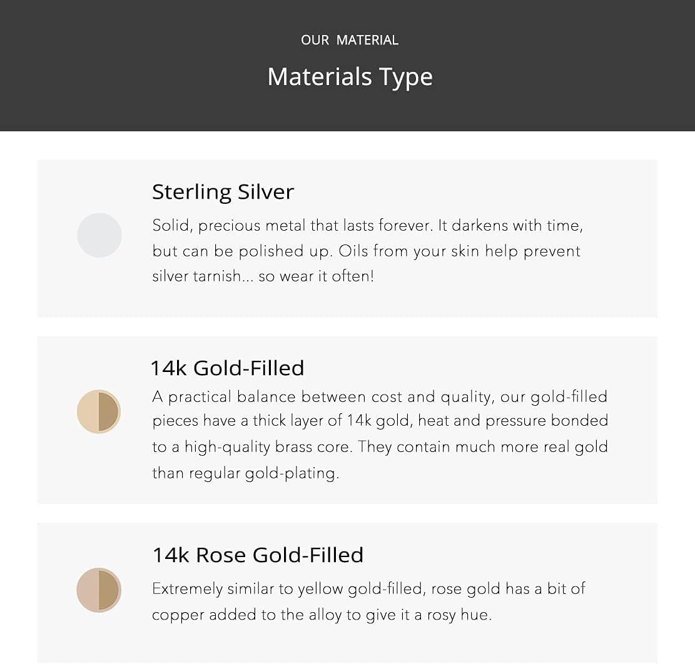
Task: Select the "14k Rose Gold-Filled" heading
Action: click(x=258, y=555)
